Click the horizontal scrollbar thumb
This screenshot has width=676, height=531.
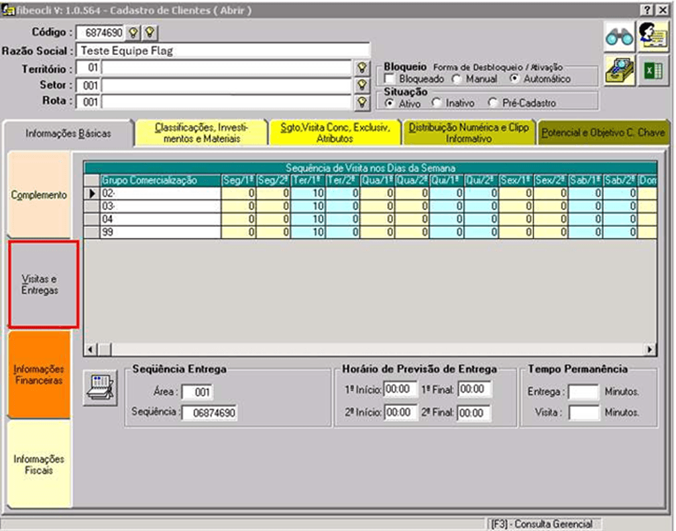(x=104, y=349)
